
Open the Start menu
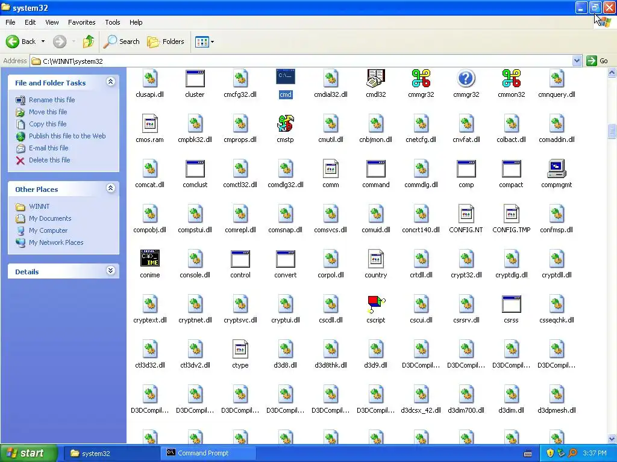pyautogui.click(x=29, y=453)
